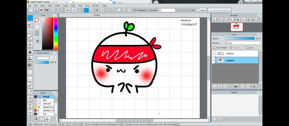Select the Magic Wand tool
The width and height of the screenshot is (289, 126).
tap(30, 85)
